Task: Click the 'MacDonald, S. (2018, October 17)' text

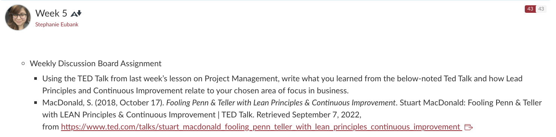Action: (x=103, y=103)
